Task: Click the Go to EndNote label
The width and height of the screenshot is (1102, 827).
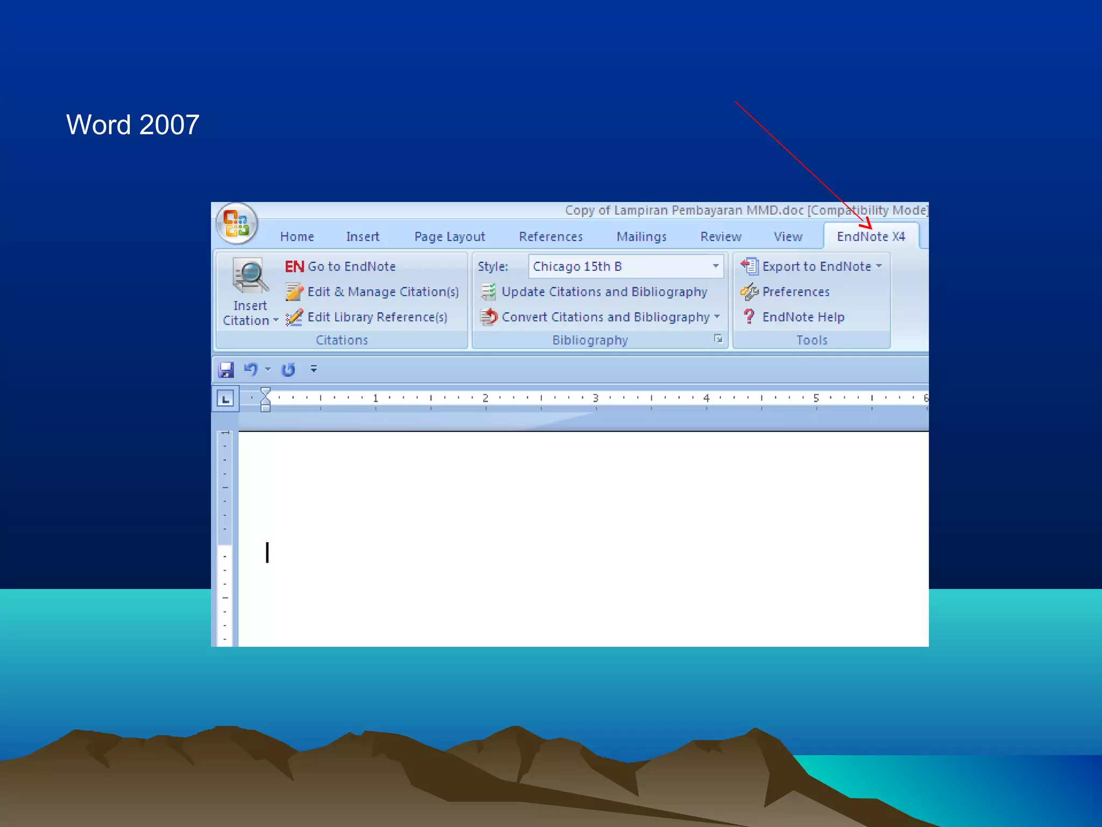Action: coord(351,267)
